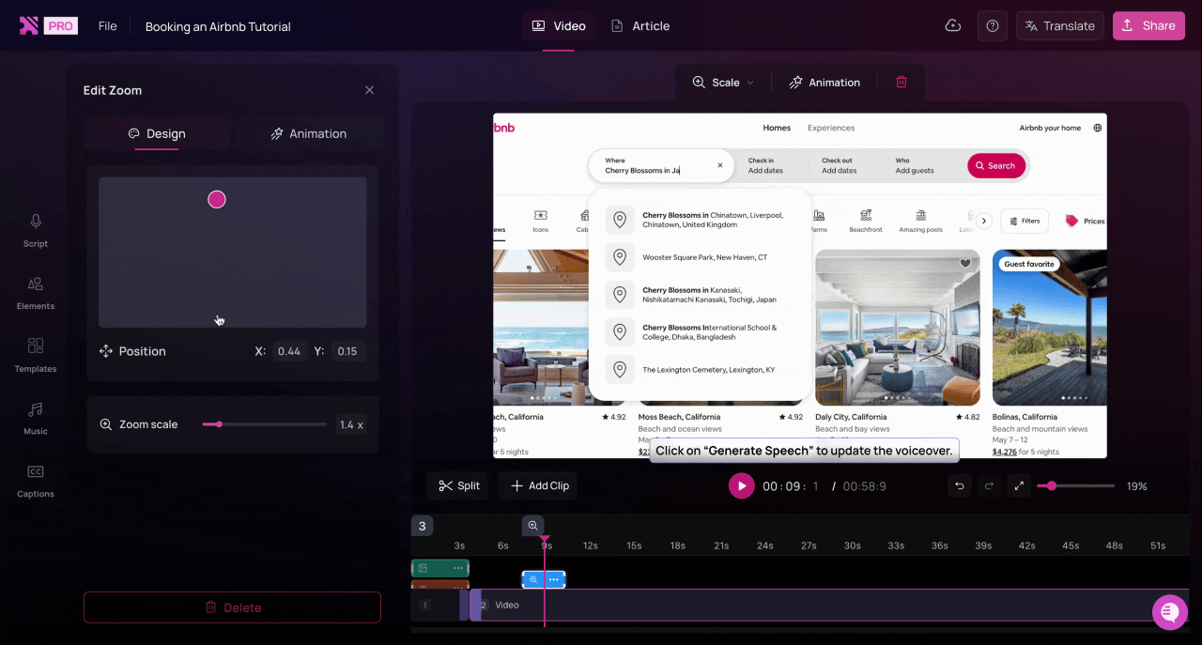1202x645 pixels.
Task: Click the Airbnb Search button in preview
Action: coord(995,166)
